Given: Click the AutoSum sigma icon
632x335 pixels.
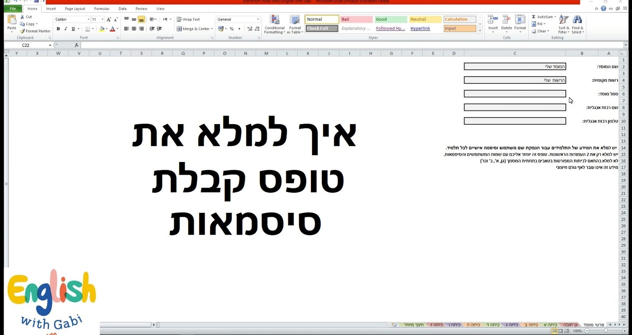Looking at the screenshot, I should (x=534, y=17).
